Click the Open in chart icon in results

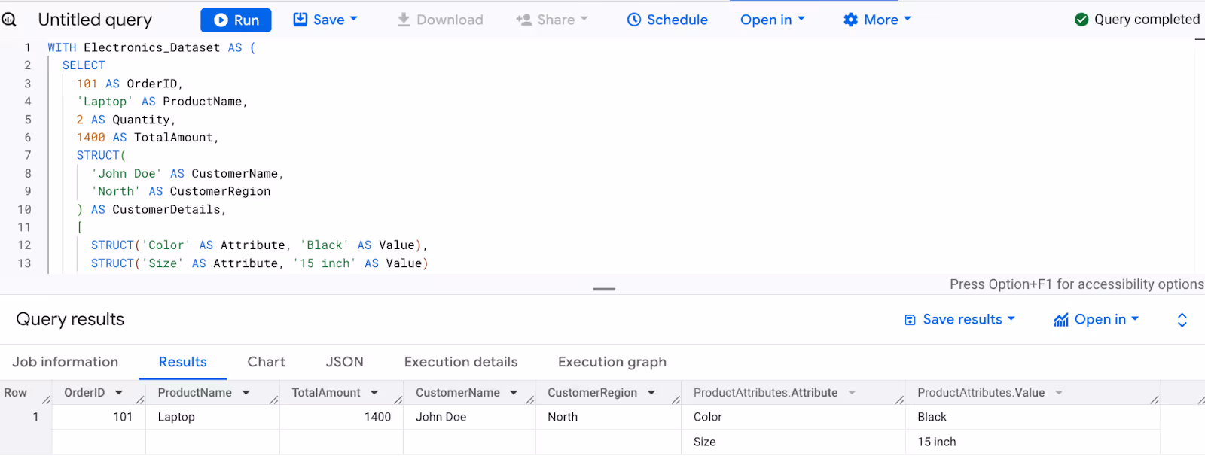pos(1061,320)
